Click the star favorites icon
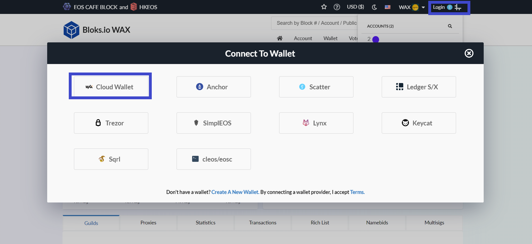The image size is (532, 244). [x=324, y=7]
